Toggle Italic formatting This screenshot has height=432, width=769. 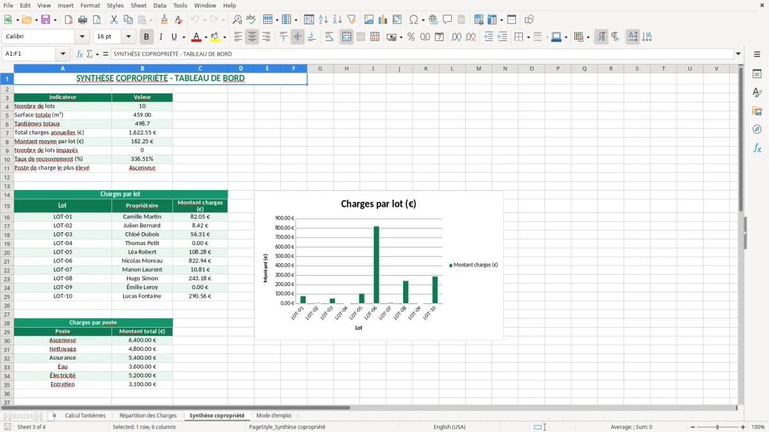(161, 37)
